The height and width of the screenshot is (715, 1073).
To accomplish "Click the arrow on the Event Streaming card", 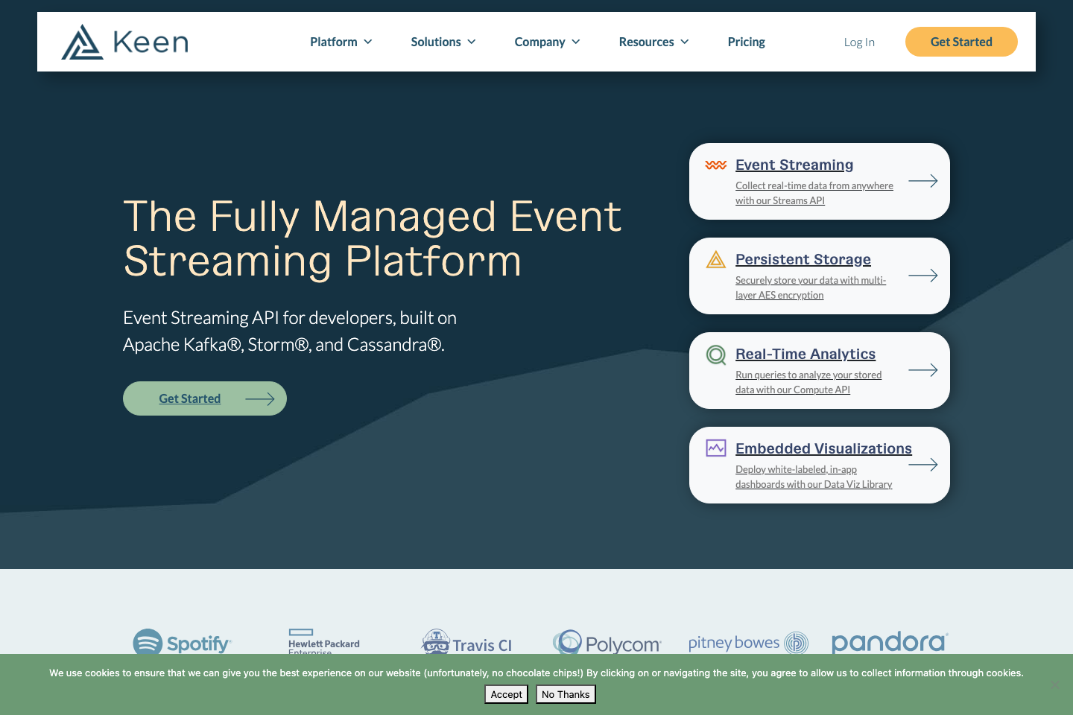I will tap(922, 181).
